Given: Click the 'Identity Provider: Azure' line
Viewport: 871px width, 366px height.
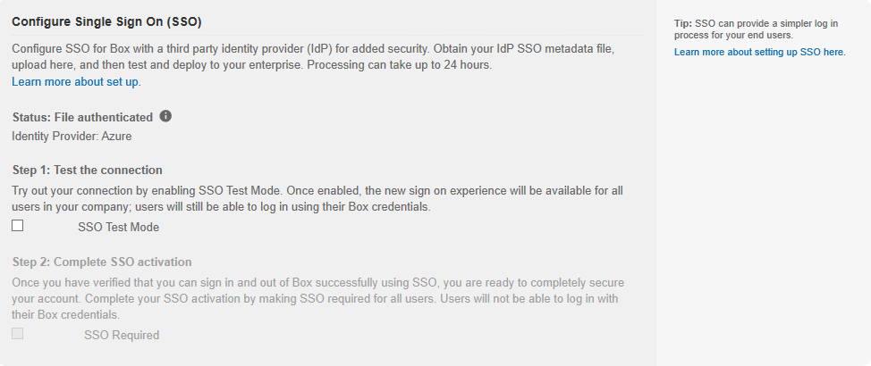Looking at the screenshot, I should click(x=72, y=137).
